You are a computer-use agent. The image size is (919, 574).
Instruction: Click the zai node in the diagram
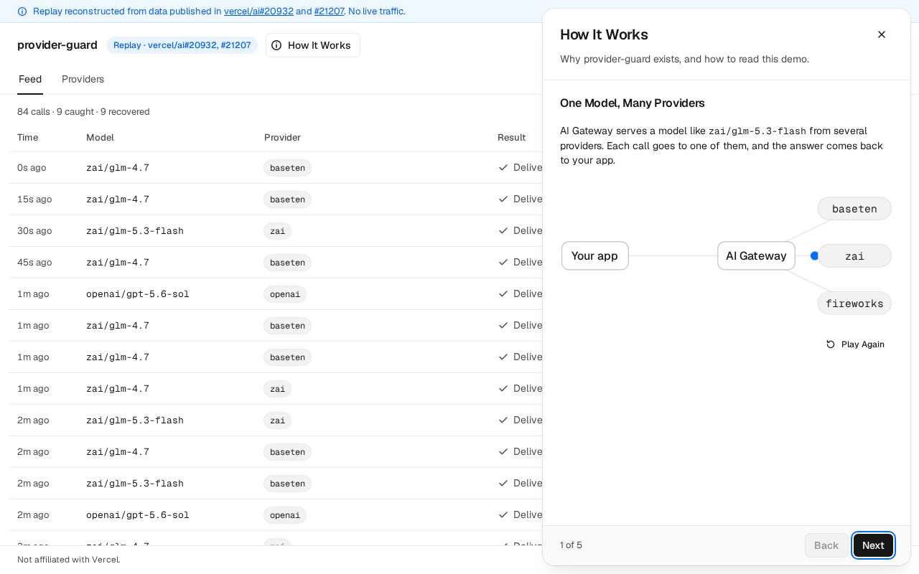[854, 256]
